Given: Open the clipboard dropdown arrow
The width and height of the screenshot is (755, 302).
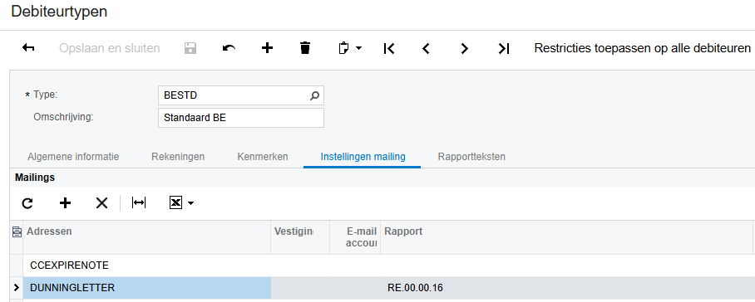Looking at the screenshot, I should pos(358,48).
